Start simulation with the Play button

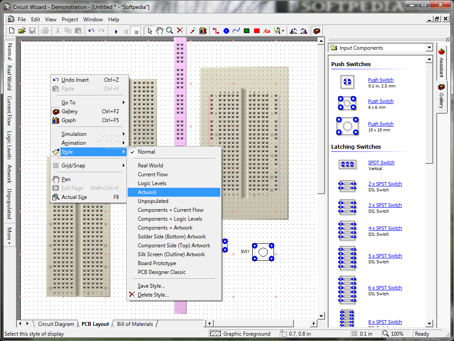[x=116, y=31]
